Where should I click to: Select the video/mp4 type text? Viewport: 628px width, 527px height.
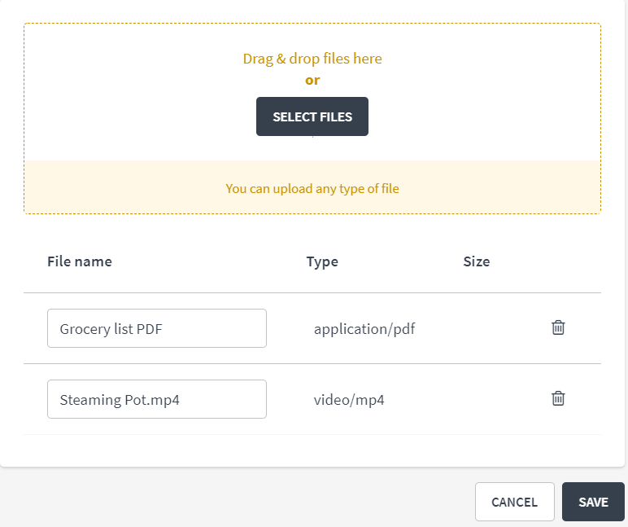(x=349, y=400)
